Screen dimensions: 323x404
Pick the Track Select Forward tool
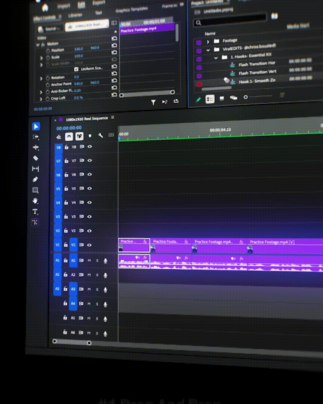(36, 137)
